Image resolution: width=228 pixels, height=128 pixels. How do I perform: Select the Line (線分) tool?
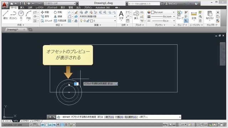point(6,15)
